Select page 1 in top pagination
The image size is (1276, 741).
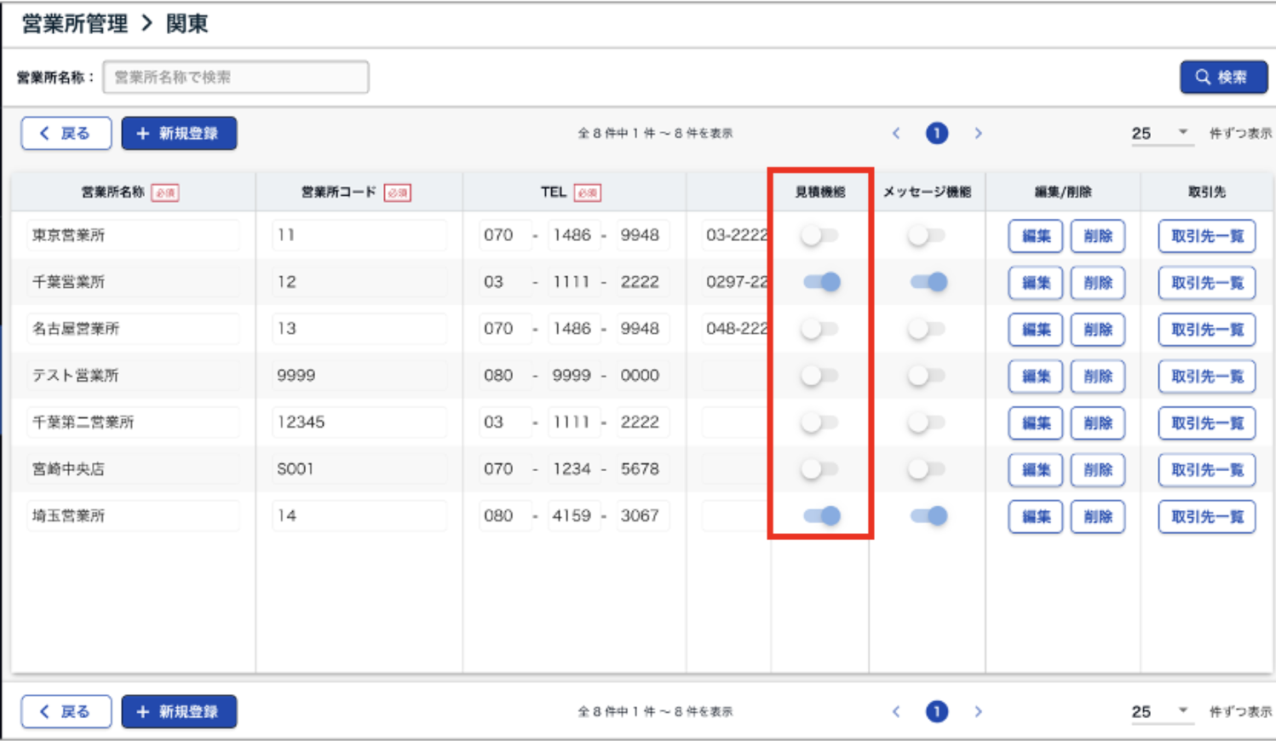pos(937,133)
